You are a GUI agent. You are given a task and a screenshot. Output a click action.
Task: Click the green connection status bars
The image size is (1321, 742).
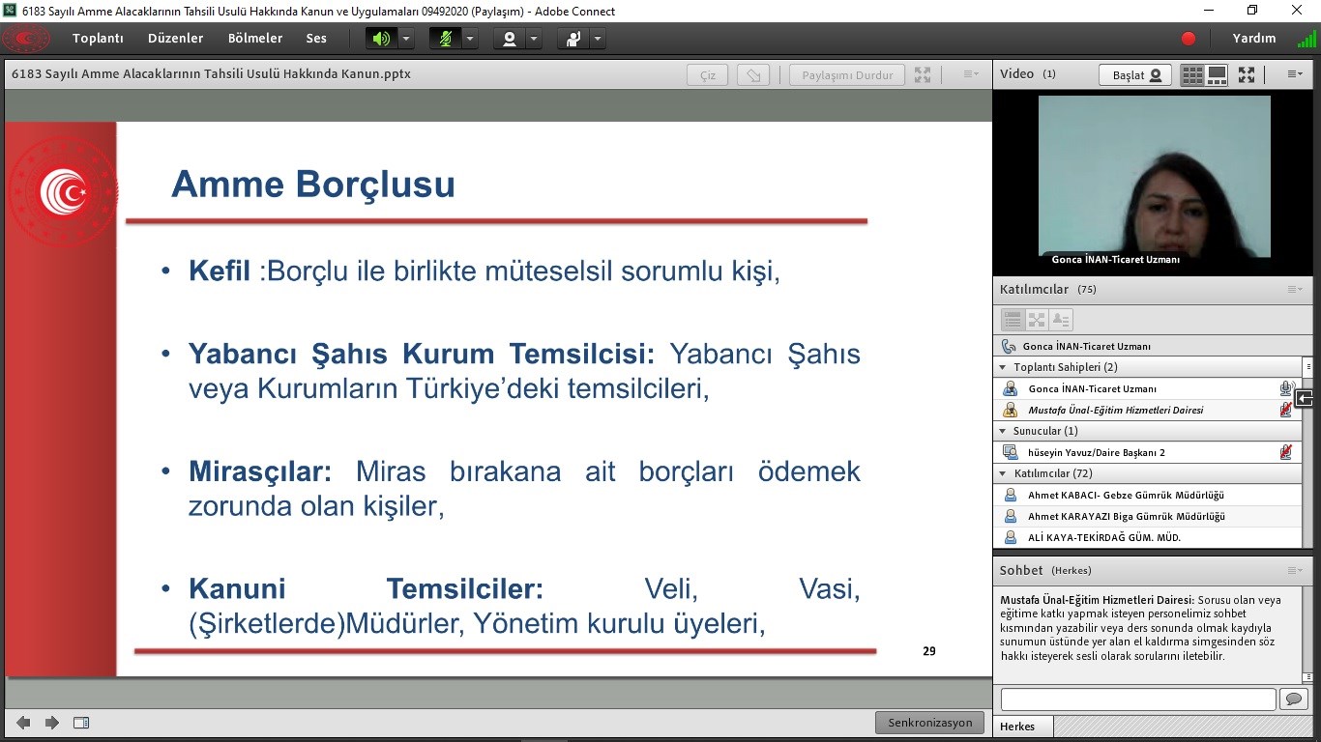coord(1306,39)
